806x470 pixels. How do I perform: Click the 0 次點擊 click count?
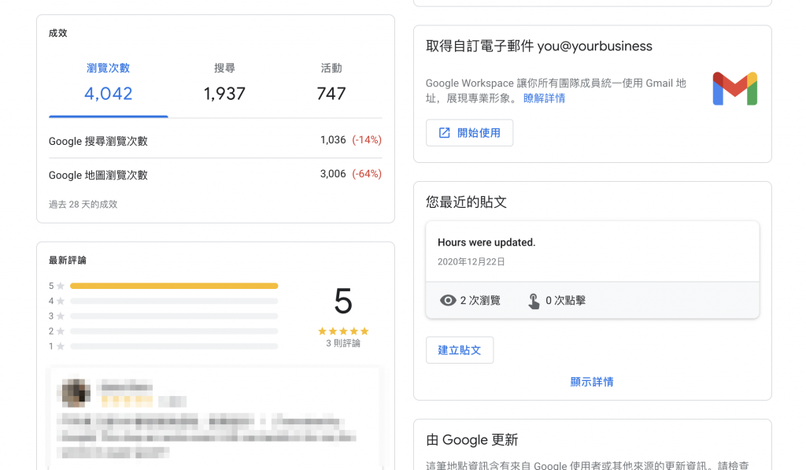pyautogui.click(x=565, y=300)
